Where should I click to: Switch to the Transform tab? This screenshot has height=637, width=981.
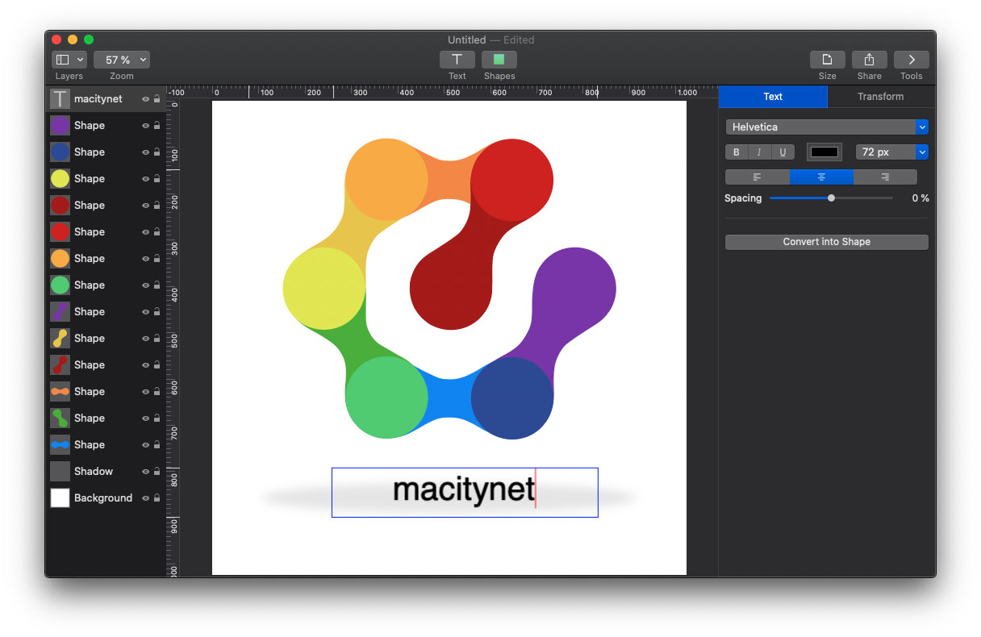(880, 97)
